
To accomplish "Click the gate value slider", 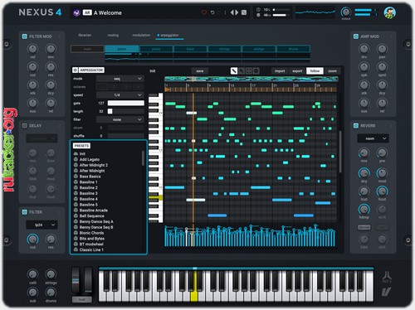I will [x=126, y=103].
